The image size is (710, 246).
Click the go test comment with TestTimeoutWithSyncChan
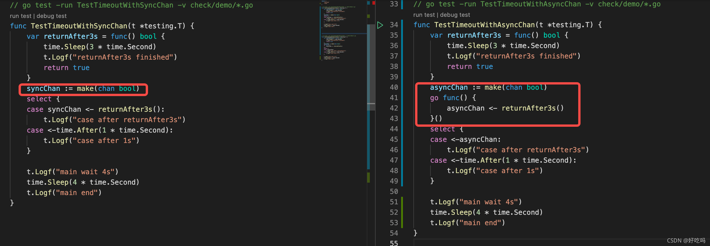click(x=131, y=5)
